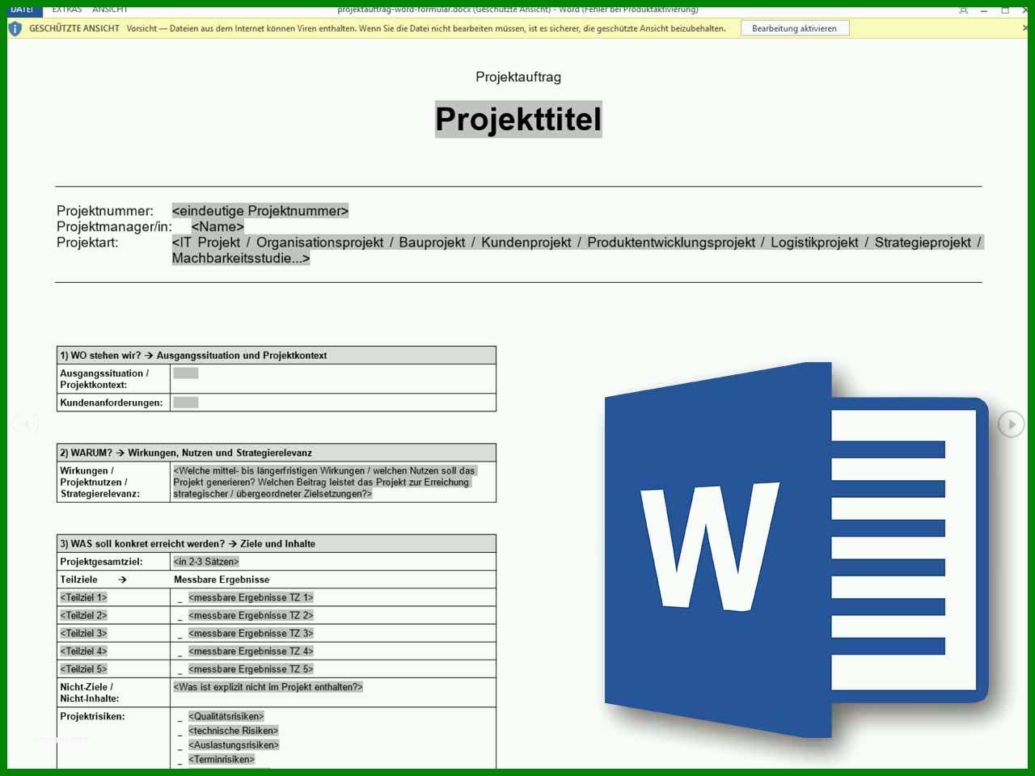Open the ANSICHT menu
This screenshot has height=776, width=1035.
[x=110, y=11]
